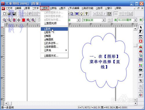The height and width of the screenshot is (110, 145).
Task: Click the AB text mirror icon
Action: coord(141,95)
